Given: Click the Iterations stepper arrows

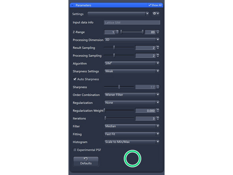Looking at the screenshot, I should pyautogui.click(x=158, y=119).
